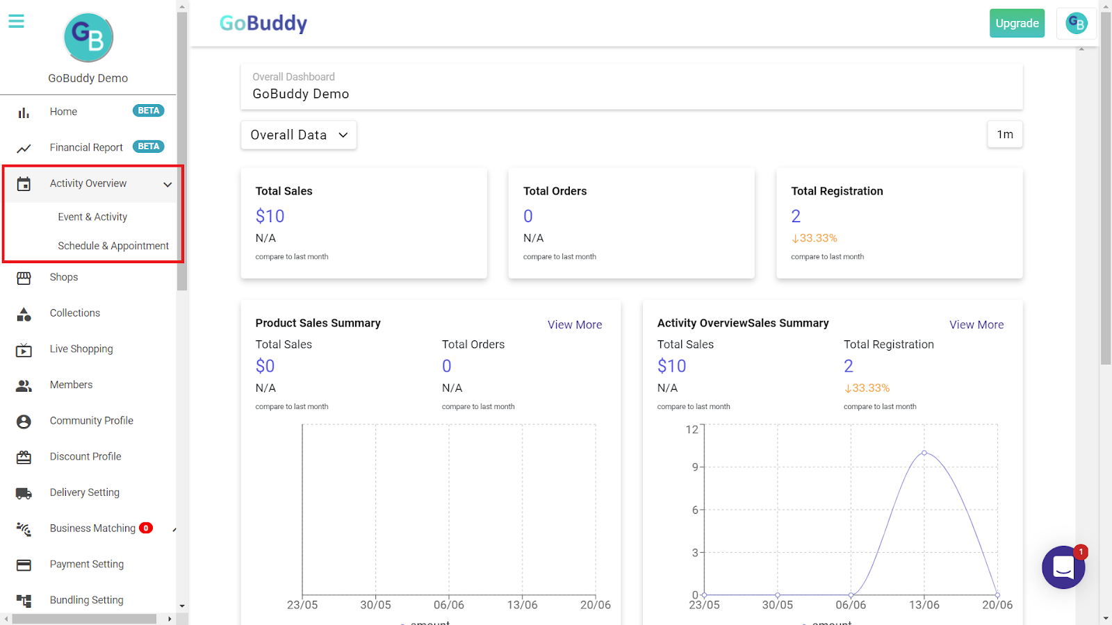
Task: Click the Discount Profile gift card icon
Action: click(24, 458)
